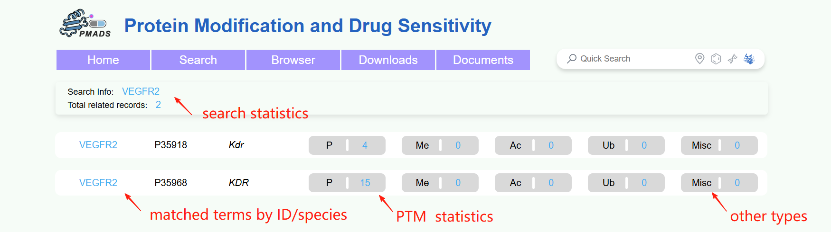Click the magnifier icon in Quick Search
Viewport: 831px width, 232px height.
click(x=572, y=59)
